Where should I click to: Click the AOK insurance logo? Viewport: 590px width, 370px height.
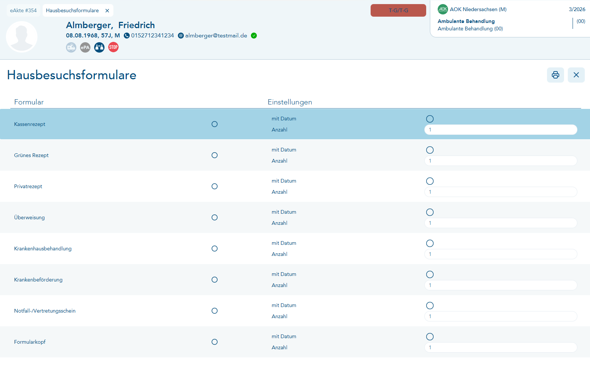(x=443, y=9)
